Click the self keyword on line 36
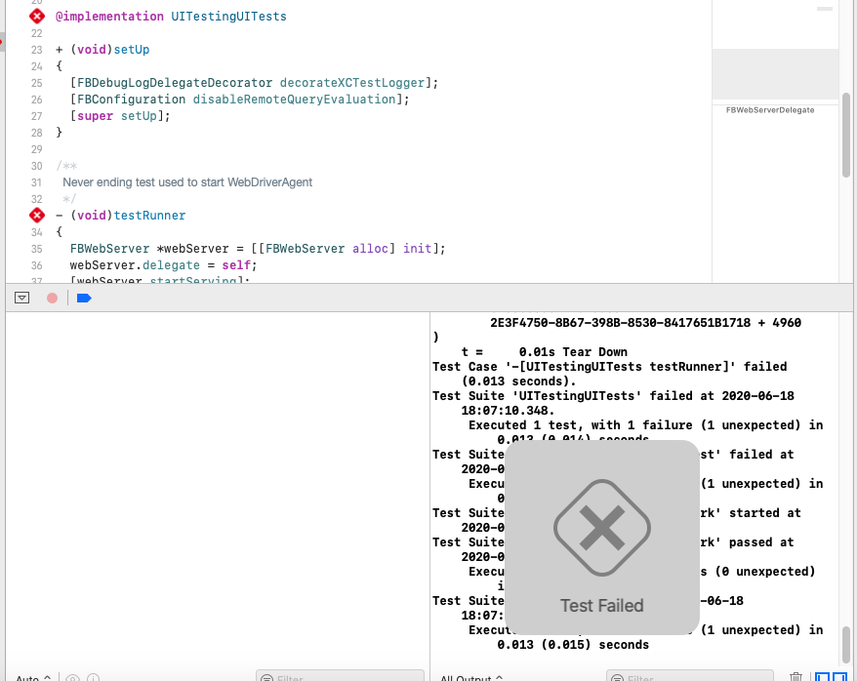The height and width of the screenshot is (681, 857). point(236,264)
